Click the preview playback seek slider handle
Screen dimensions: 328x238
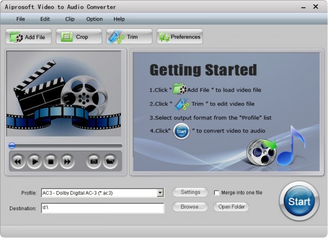12,145
